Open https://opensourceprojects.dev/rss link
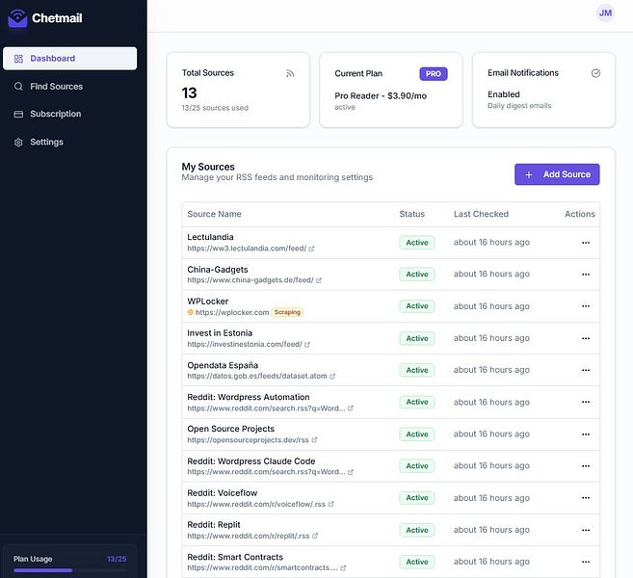 tap(248, 440)
